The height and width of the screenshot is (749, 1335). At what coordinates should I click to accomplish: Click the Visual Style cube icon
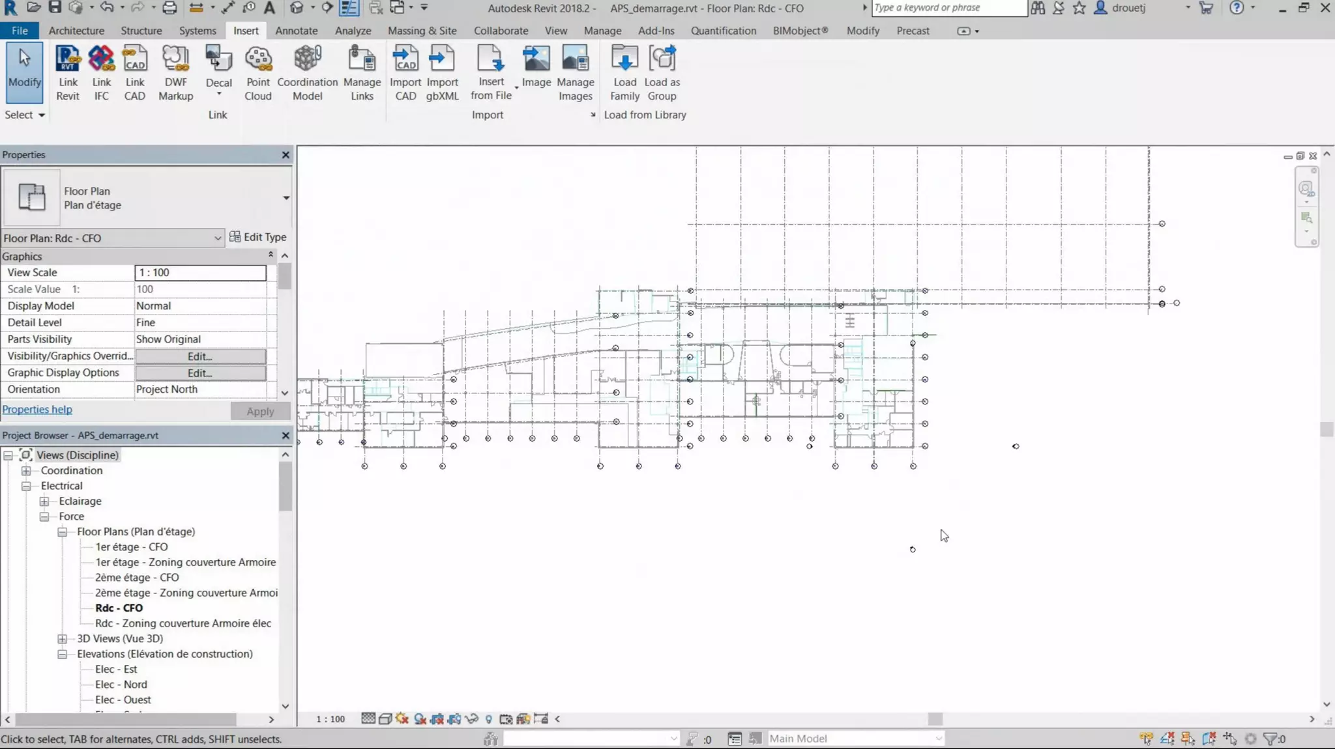[385, 719]
